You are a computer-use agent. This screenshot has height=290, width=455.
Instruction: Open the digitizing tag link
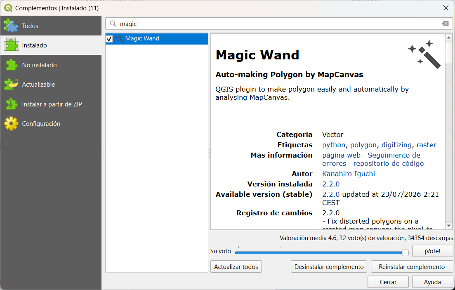click(x=396, y=145)
